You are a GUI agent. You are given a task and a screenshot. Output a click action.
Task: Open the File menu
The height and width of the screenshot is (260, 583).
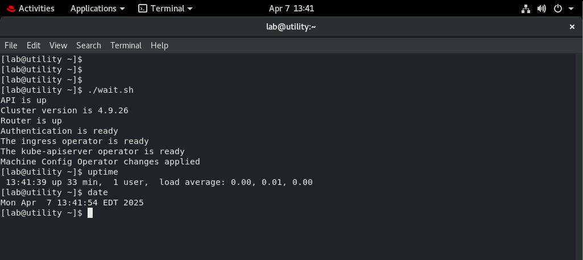(11, 46)
